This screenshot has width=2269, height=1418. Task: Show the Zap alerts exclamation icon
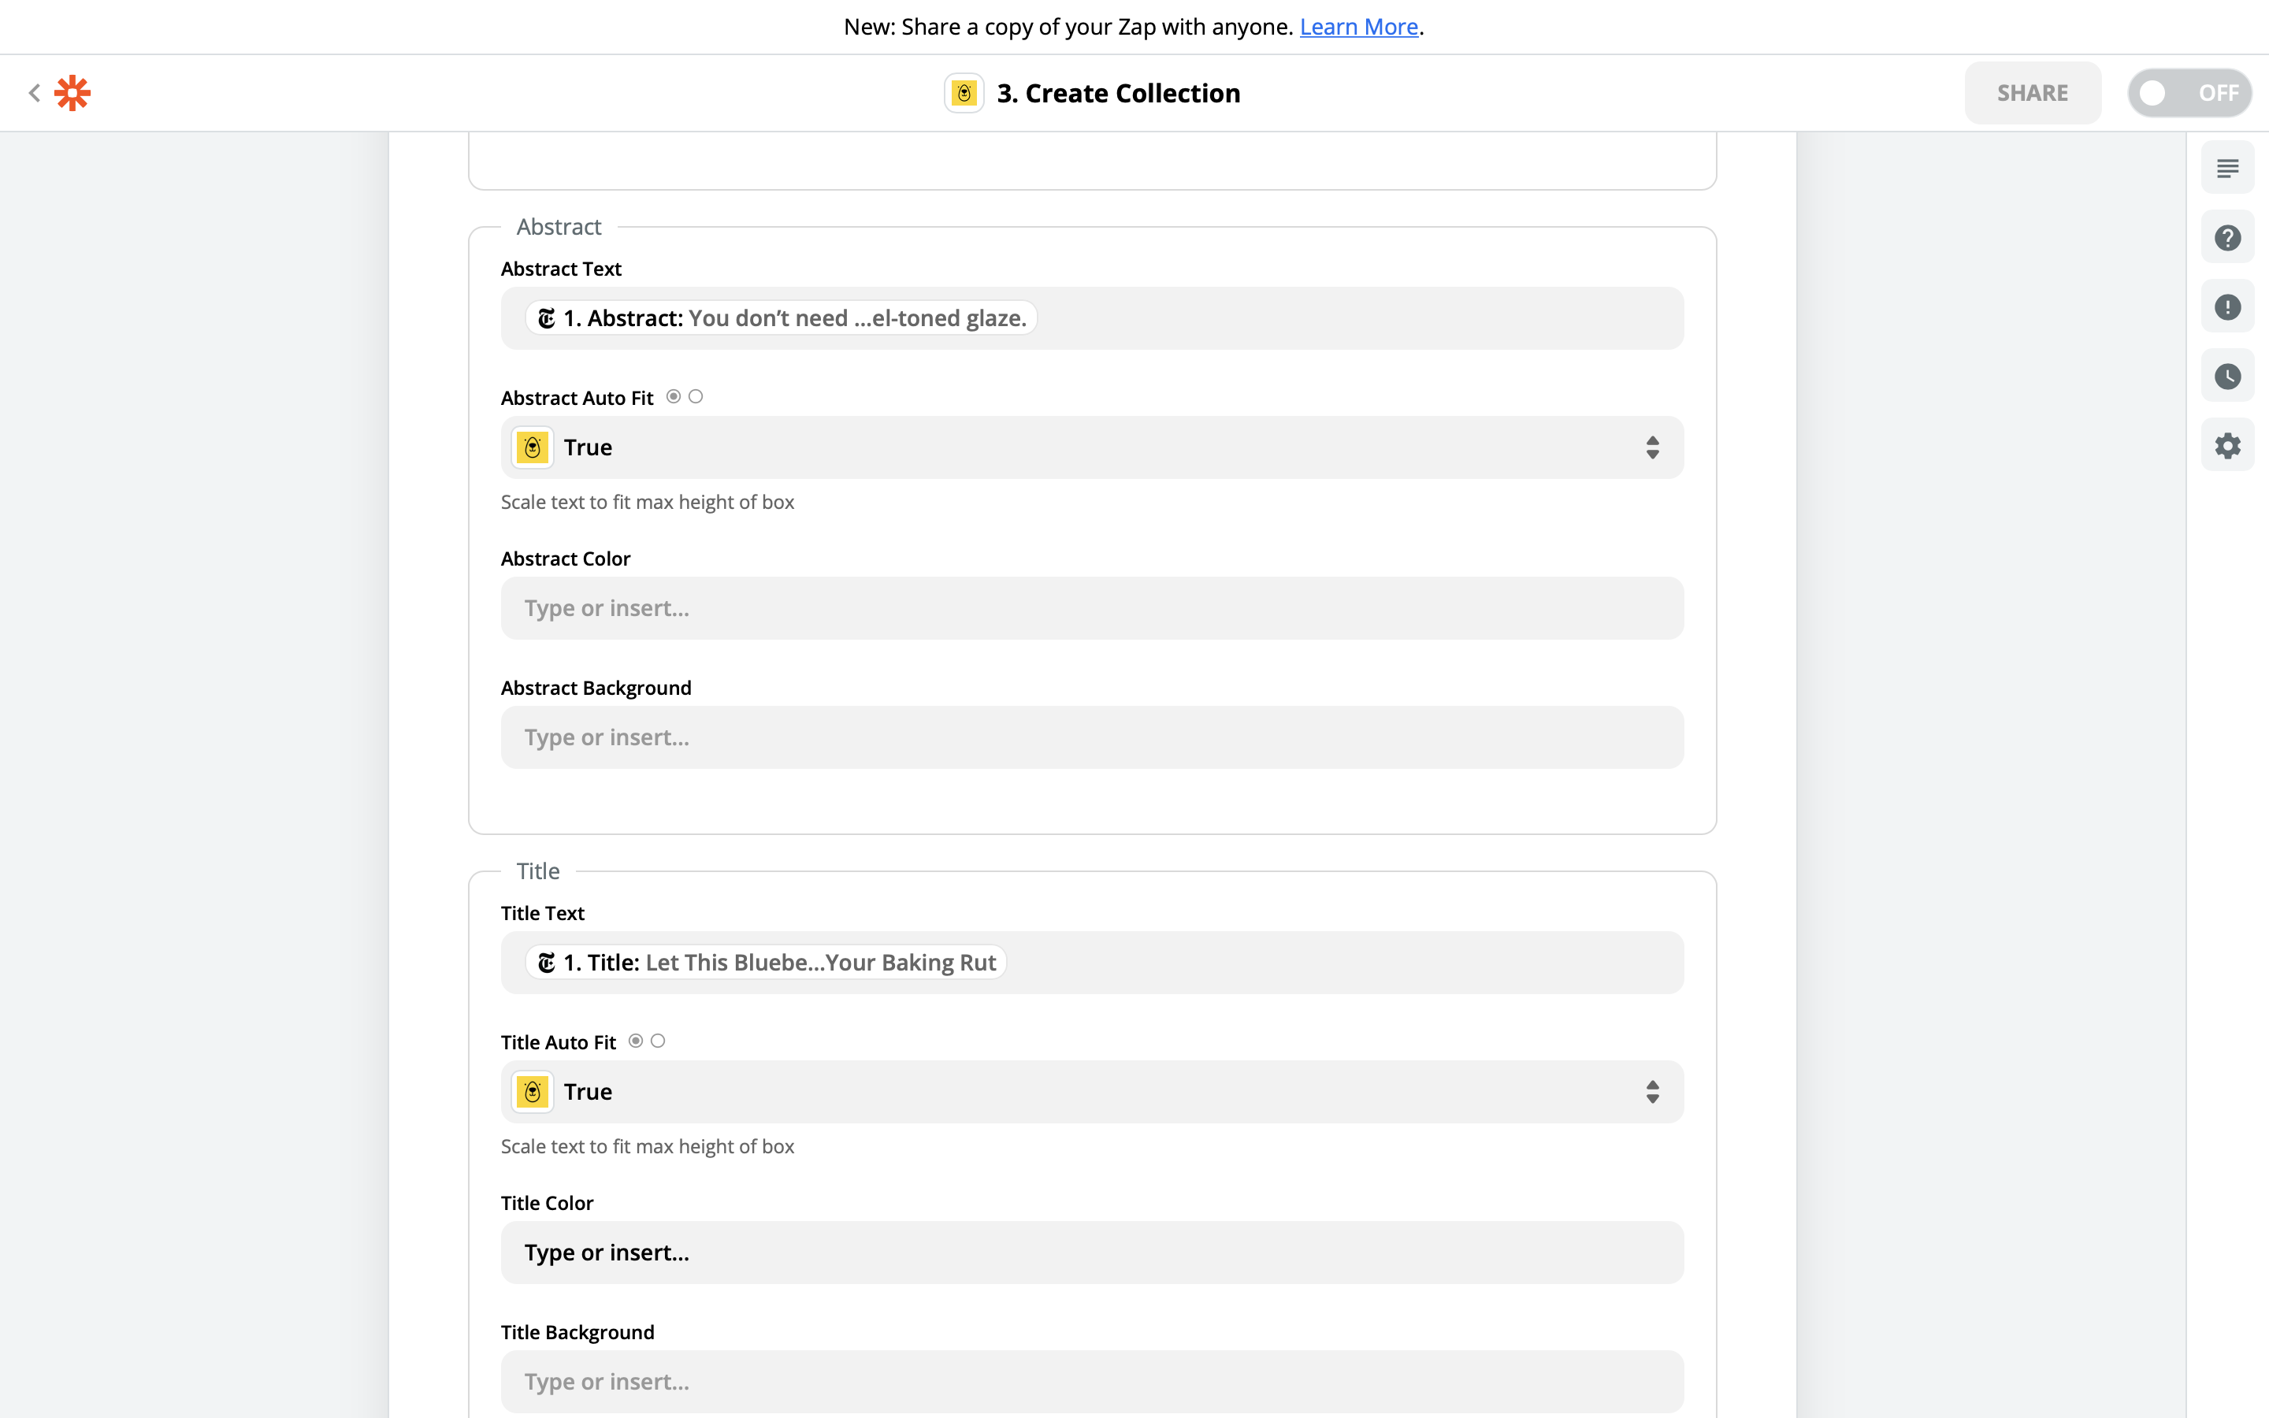(x=2228, y=306)
